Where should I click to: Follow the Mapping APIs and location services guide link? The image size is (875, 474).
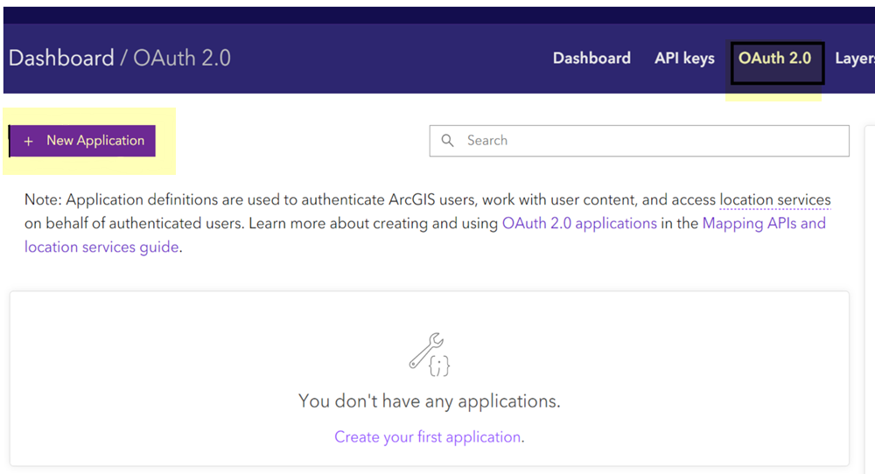764,223
